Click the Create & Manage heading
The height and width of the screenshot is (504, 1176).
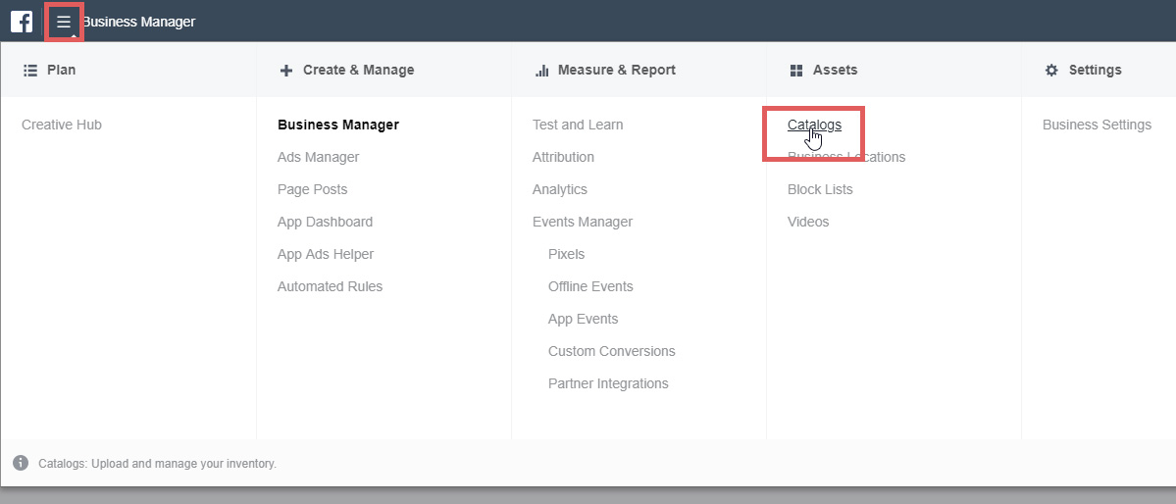359,70
